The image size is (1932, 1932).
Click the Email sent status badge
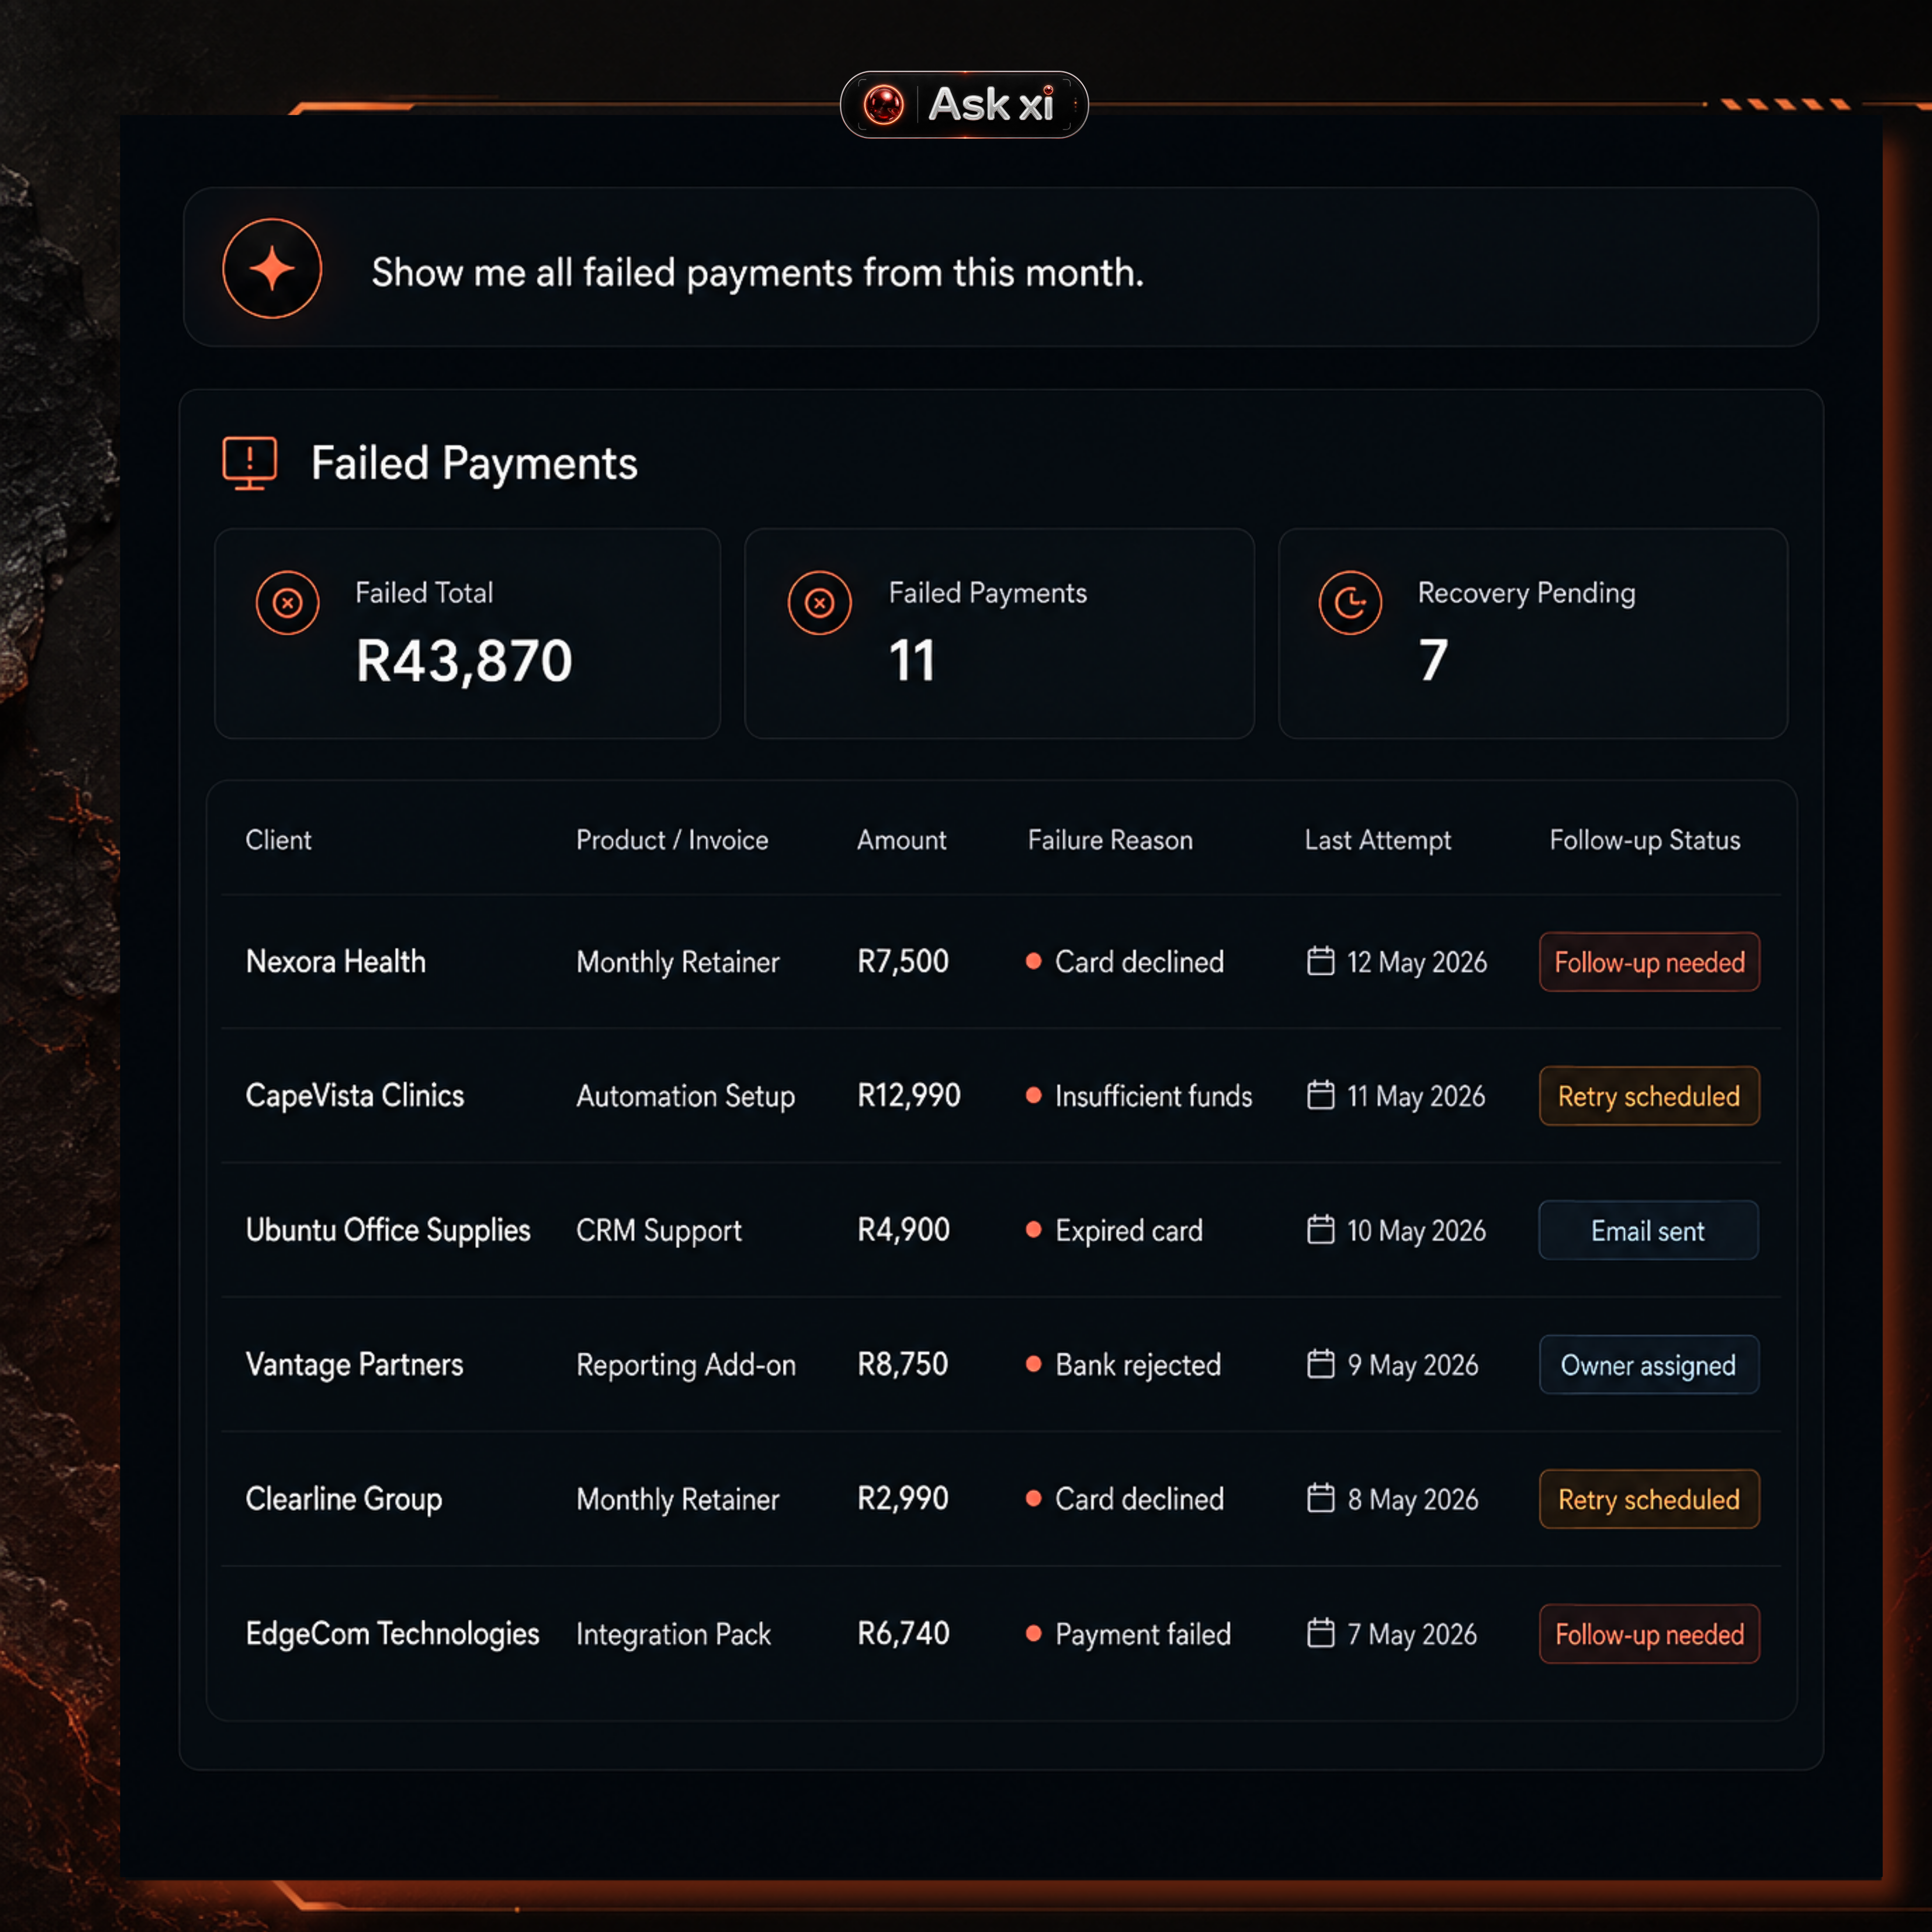coord(1648,1230)
